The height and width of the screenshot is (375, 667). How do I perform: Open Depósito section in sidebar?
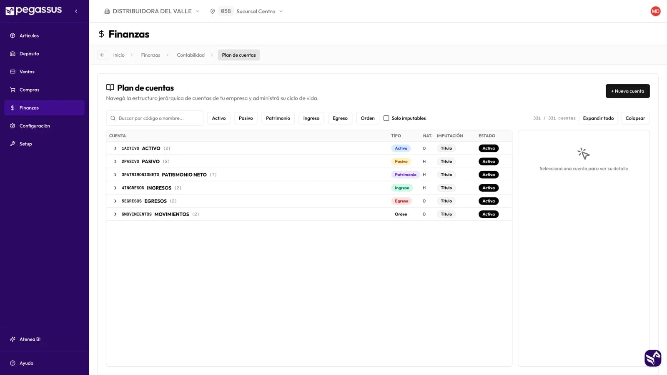[x=44, y=54]
